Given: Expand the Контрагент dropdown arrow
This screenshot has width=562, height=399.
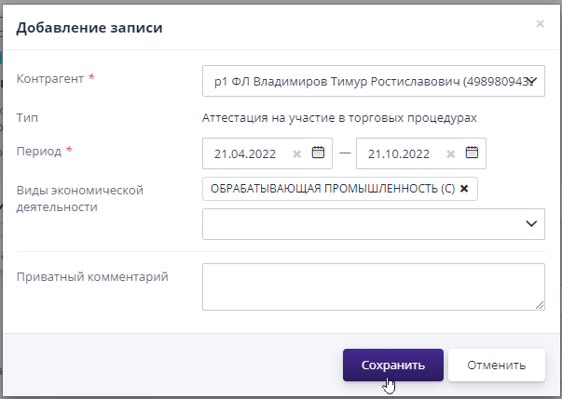Looking at the screenshot, I should 531,81.
